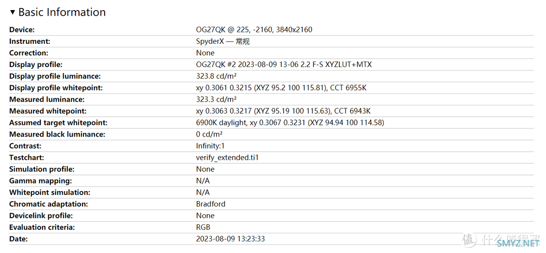This screenshot has height=253, width=546.
Task: Select the verify_extended.ti1 testchart name
Action: 227,158
